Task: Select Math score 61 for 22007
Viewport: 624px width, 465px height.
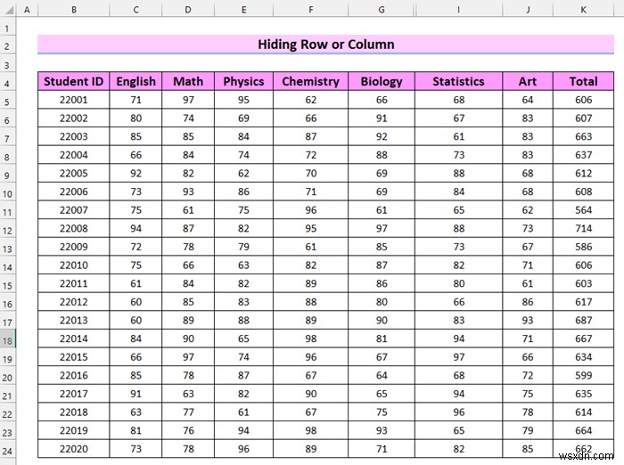Action: coord(188,210)
